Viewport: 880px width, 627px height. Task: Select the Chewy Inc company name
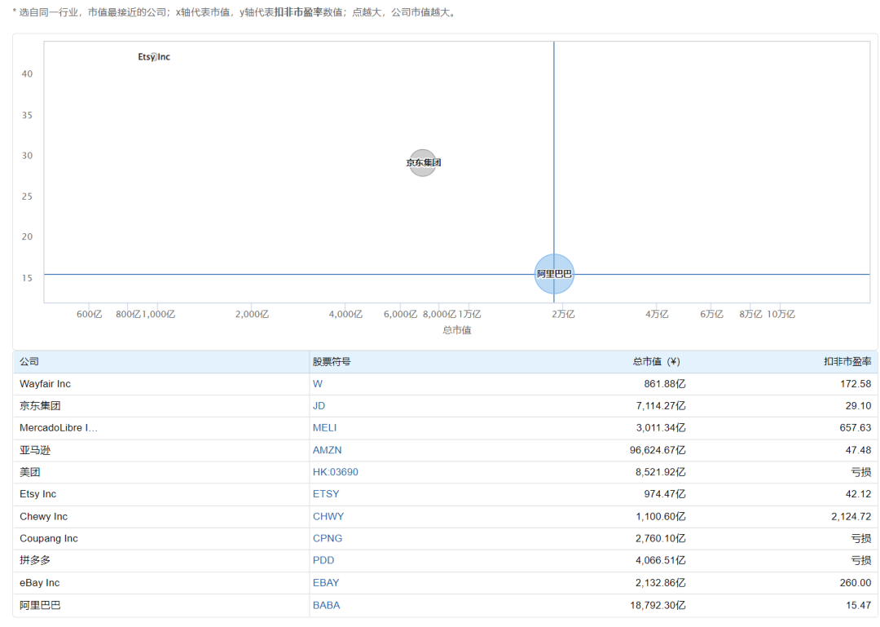pyautogui.click(x=43, y=516)
